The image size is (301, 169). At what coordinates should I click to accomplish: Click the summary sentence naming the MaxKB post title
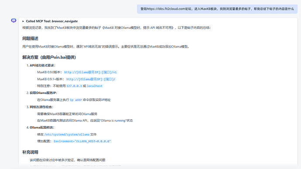coord(116,28)
